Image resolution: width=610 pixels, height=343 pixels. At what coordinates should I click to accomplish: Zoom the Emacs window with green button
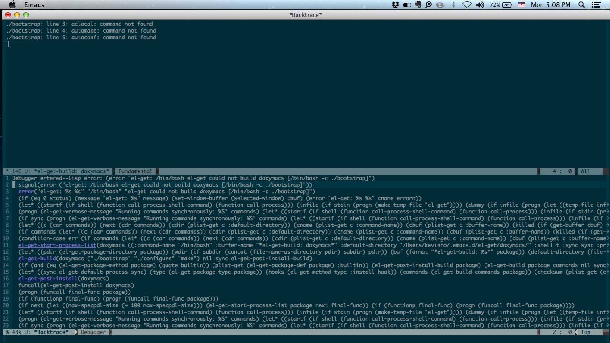coord(26,14)
